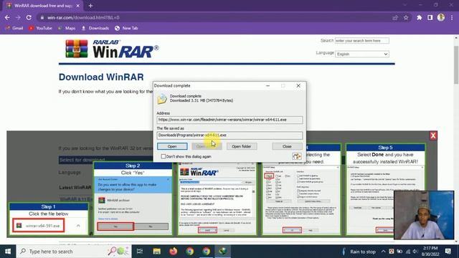Enable Don't show this dialog again checkbox

[x=164, y=156]
